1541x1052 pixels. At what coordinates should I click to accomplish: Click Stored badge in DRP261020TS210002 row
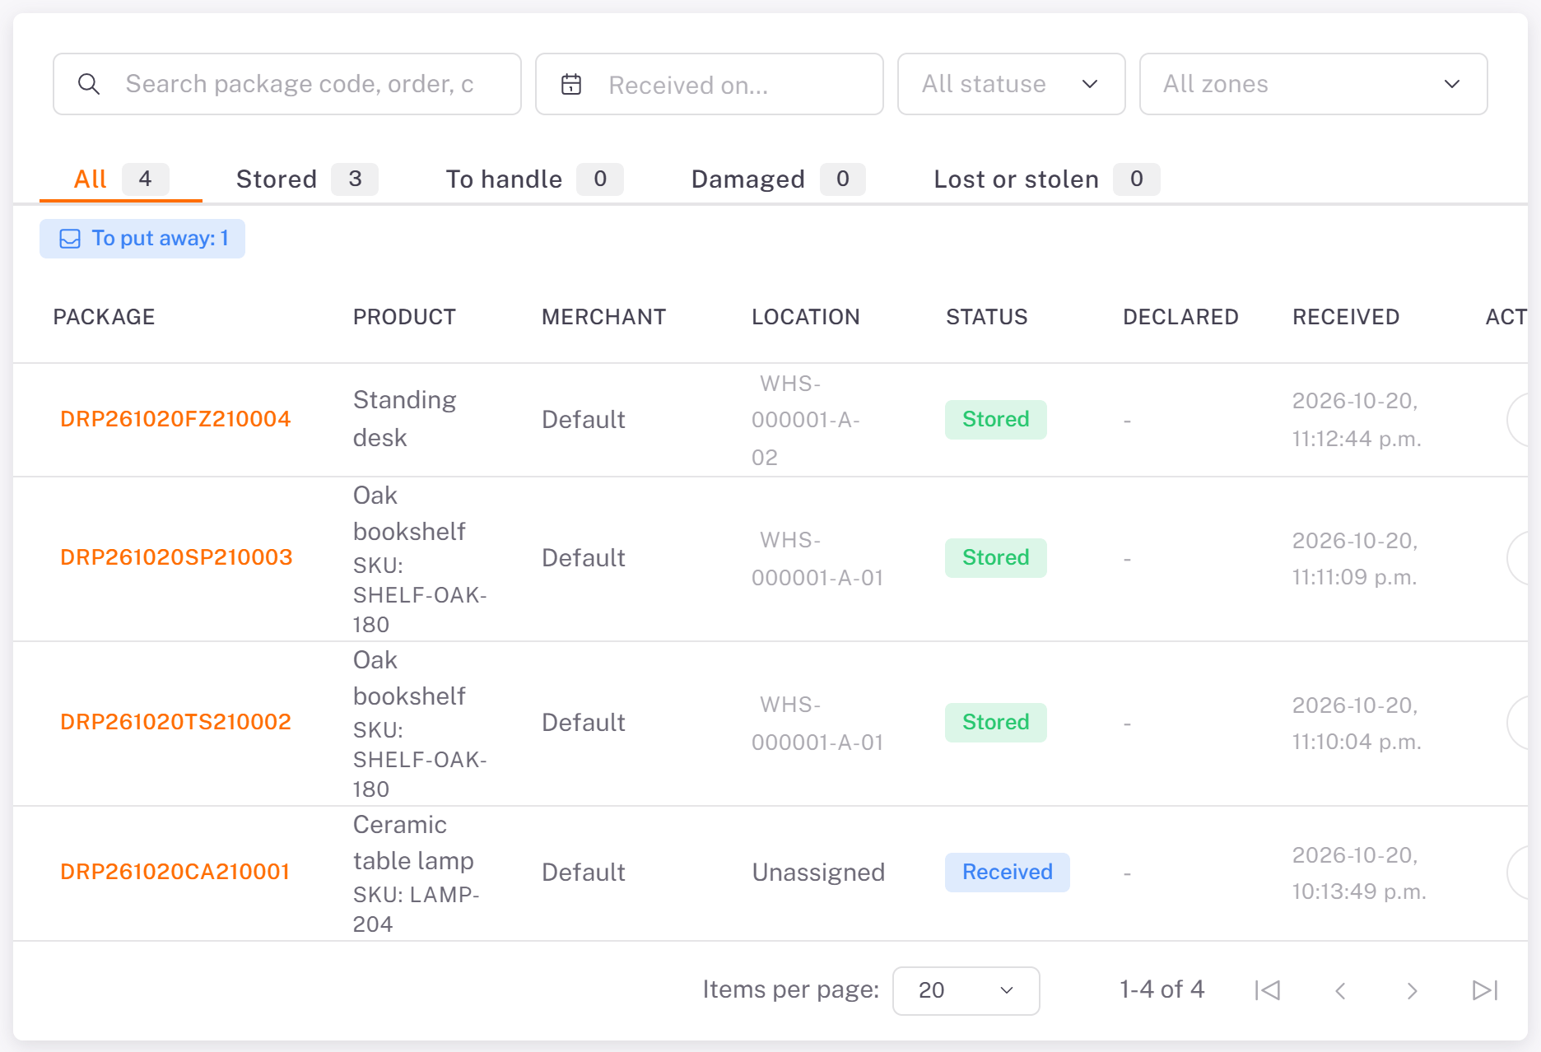(x=996, y=722)
